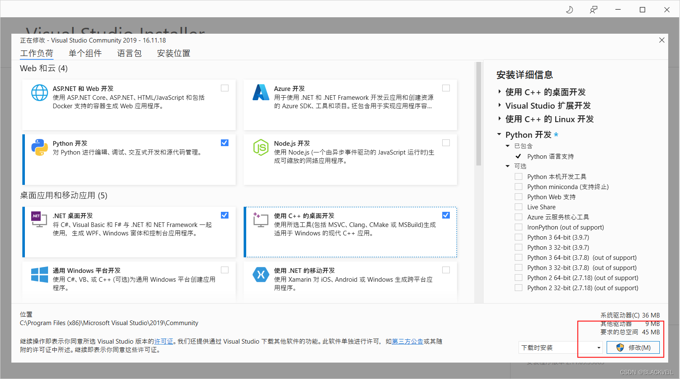Click the Universal Windows Platform logo icon
The height and width of the screenshot is (379, 680).
[40, 275]
